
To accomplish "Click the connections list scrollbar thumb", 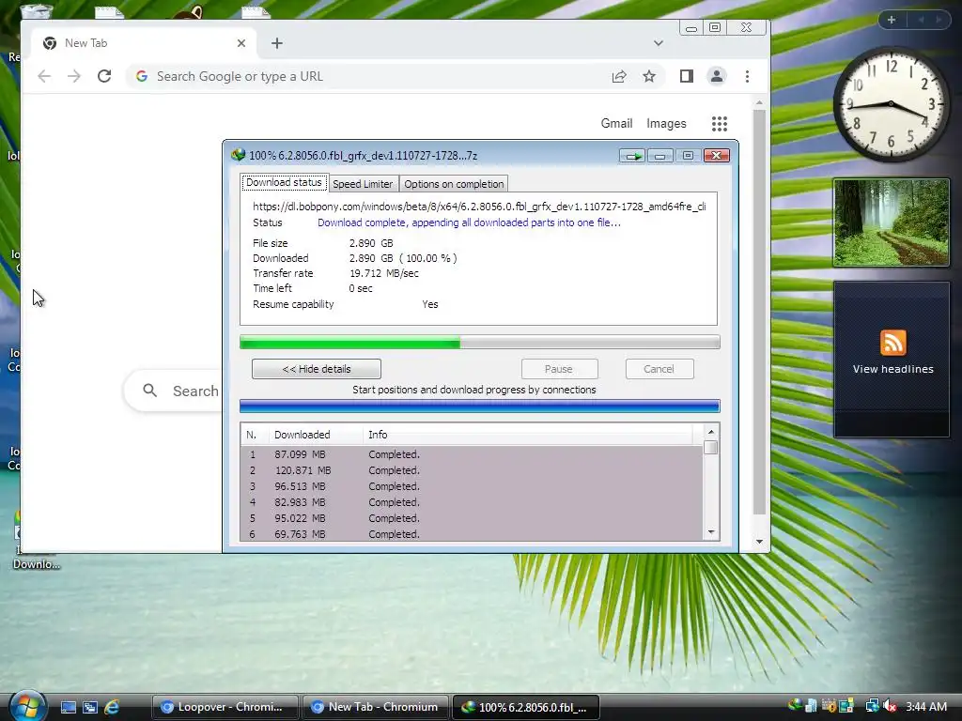I will tap(710, 447).
